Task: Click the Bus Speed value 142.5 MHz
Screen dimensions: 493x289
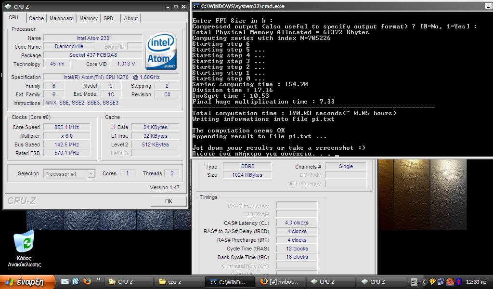Action: (66, 144)
